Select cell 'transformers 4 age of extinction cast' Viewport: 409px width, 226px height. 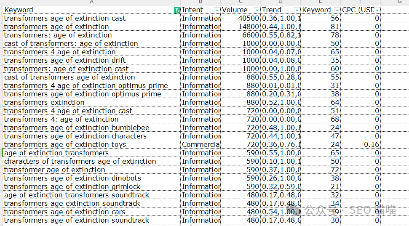(92, 111)
